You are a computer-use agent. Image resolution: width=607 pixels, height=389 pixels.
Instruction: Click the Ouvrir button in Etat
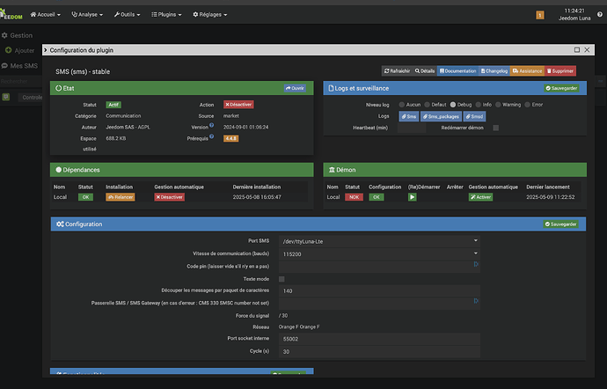pos(295,88)
